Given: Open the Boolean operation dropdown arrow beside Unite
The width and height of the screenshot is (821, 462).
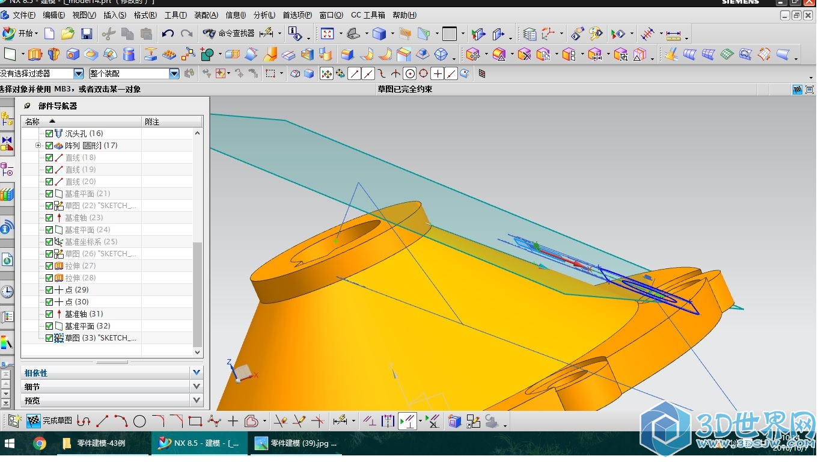Looking at the screenshot, I should pos(219,55).
